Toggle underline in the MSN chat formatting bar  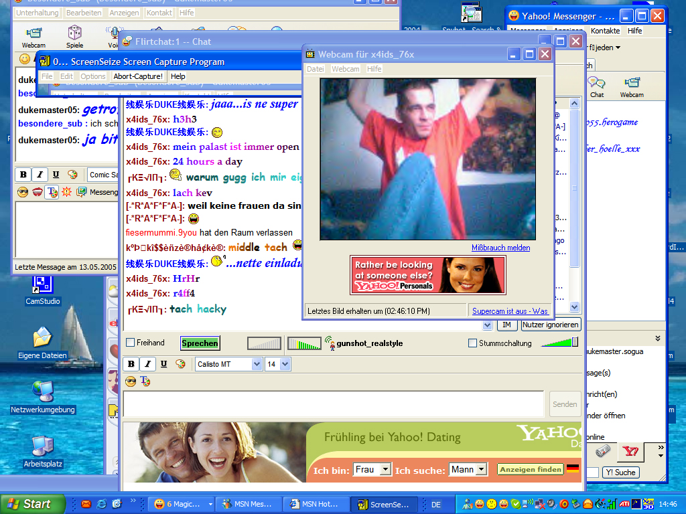coord(56,175)
